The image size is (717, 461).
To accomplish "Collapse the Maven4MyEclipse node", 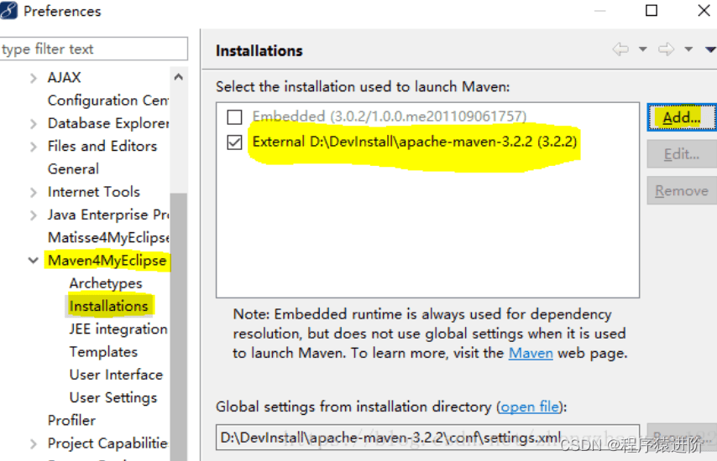I will tap(33, 261).
